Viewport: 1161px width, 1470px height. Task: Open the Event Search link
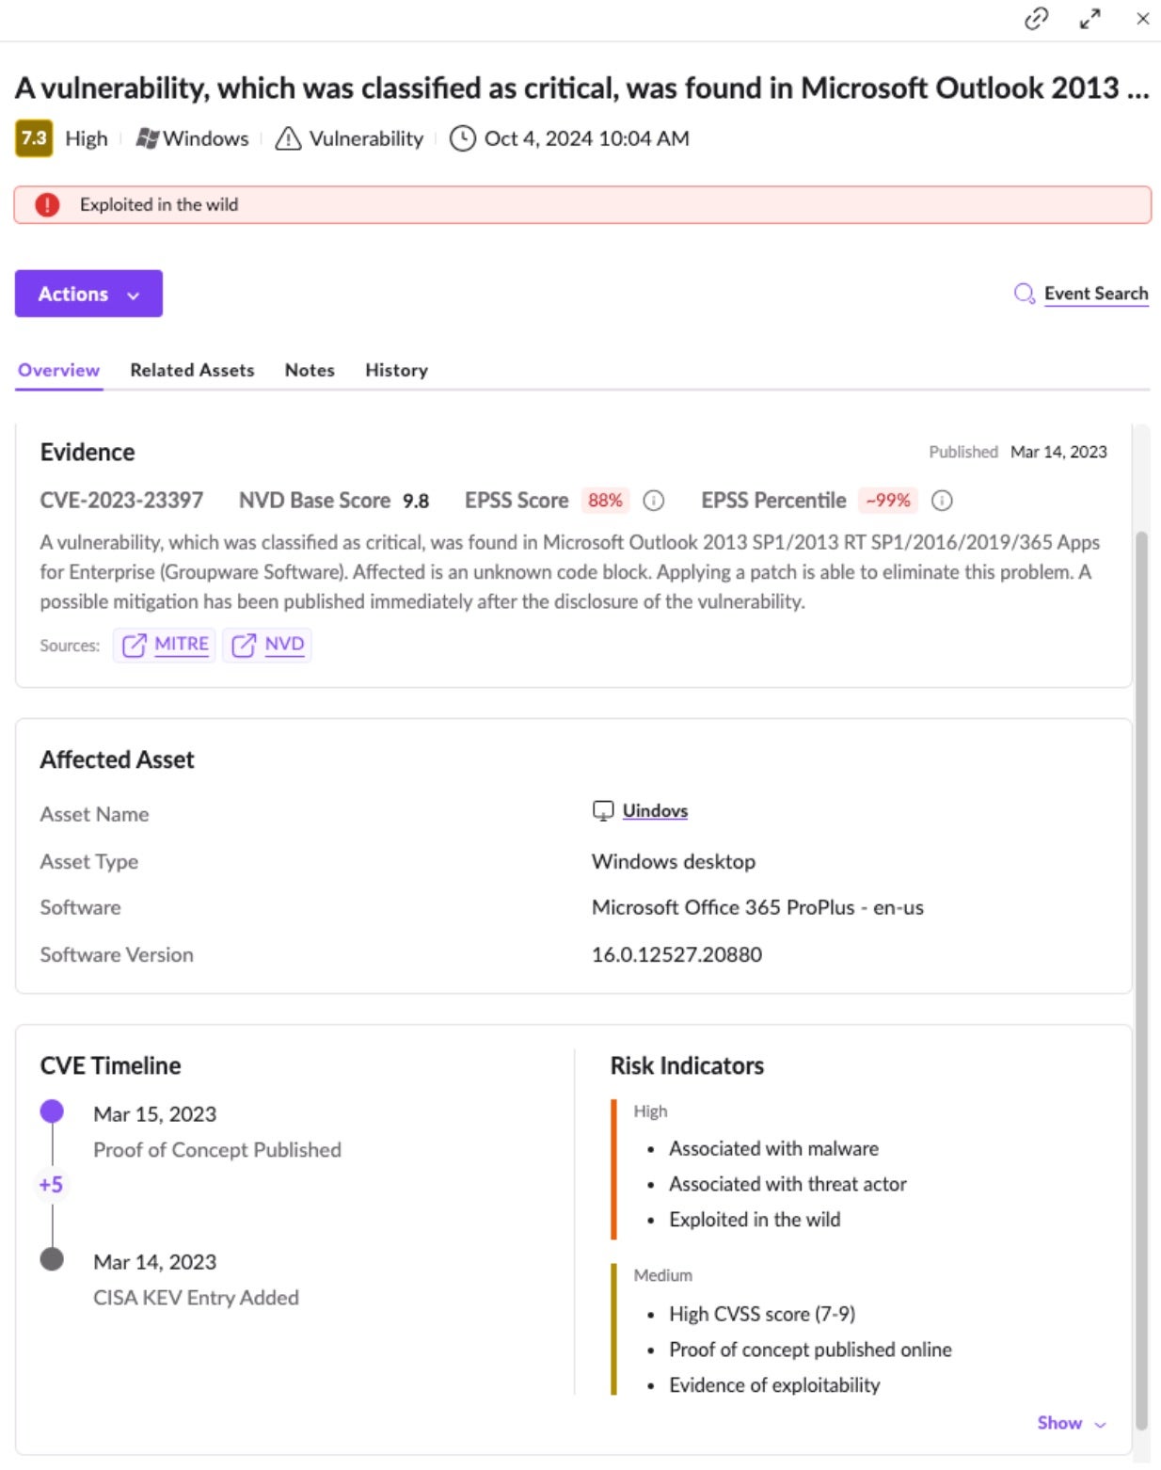point(1096,294)
